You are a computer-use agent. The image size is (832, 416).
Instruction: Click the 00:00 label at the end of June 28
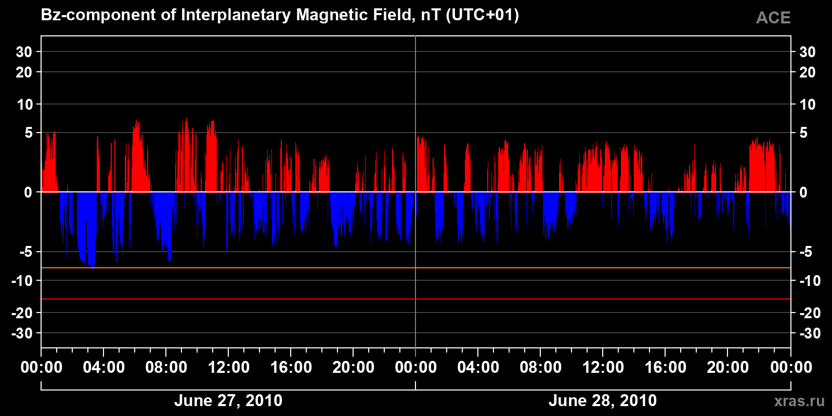[791, 367]
